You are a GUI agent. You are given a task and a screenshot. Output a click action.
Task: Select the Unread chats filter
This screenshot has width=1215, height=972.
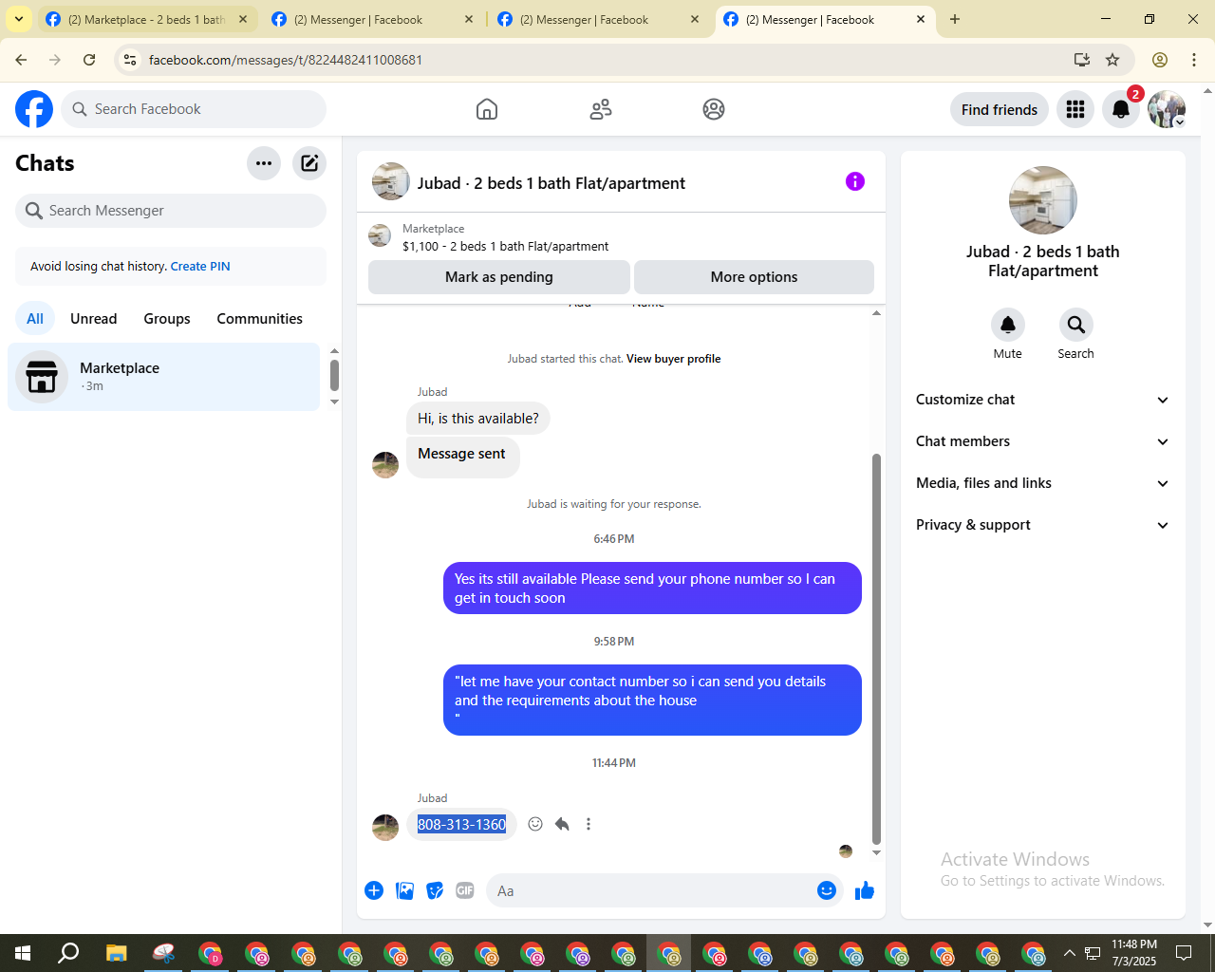[x=94, y=319]
